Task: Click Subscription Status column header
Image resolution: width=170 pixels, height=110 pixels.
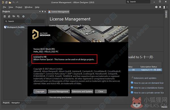Action: [148, 67]
